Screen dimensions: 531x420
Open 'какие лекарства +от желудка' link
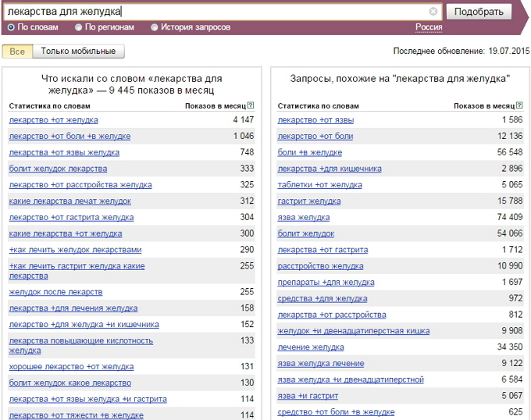pyautogui.click(x=66, y=233)
